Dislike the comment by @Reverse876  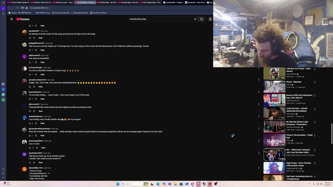pyautogui.click(x=34, y=111)
